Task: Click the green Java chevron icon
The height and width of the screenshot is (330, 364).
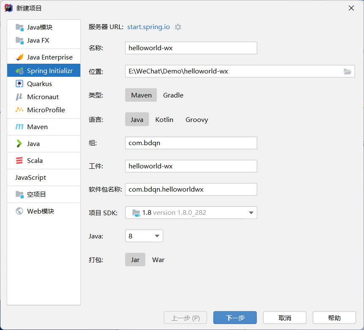Action: (x=19, y=143)
